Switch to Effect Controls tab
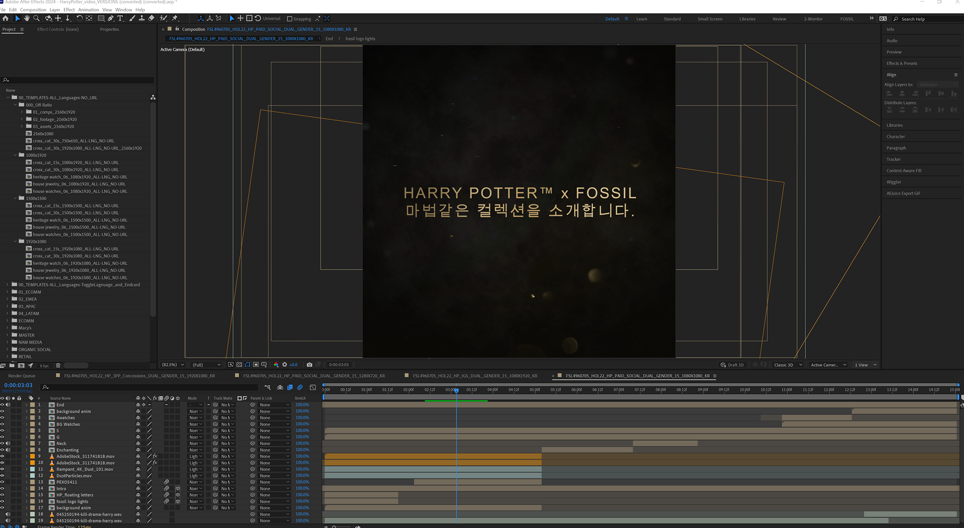964x528 pixels. pos(58,29)
